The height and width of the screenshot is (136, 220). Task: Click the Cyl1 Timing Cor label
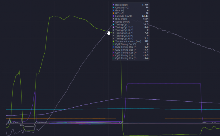[x=126, y=44]
